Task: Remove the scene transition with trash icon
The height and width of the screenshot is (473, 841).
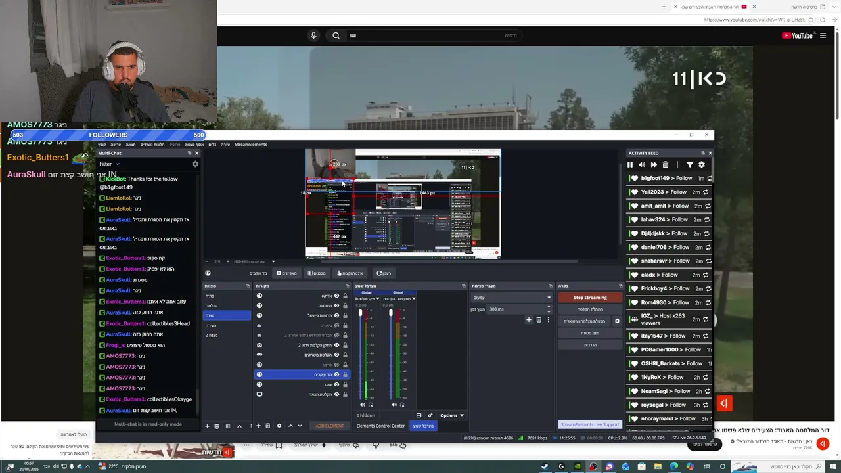Action: [x=539, y=320]
